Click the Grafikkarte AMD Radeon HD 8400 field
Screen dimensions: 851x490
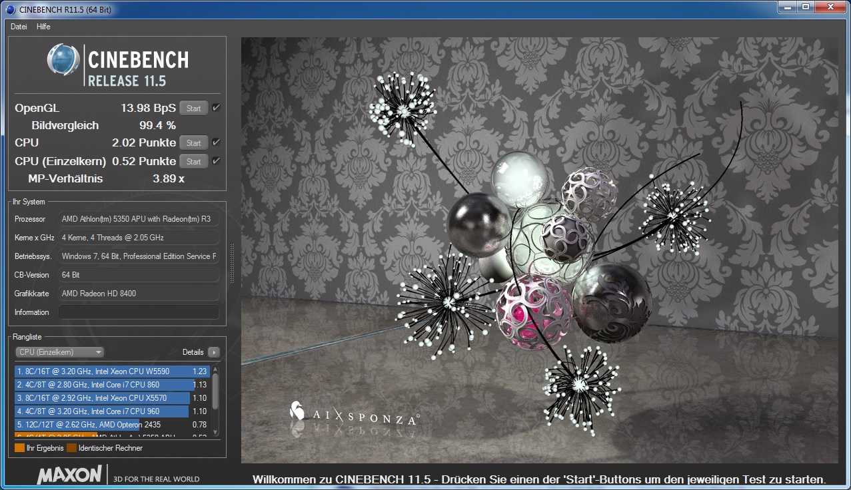coord(139,293)
